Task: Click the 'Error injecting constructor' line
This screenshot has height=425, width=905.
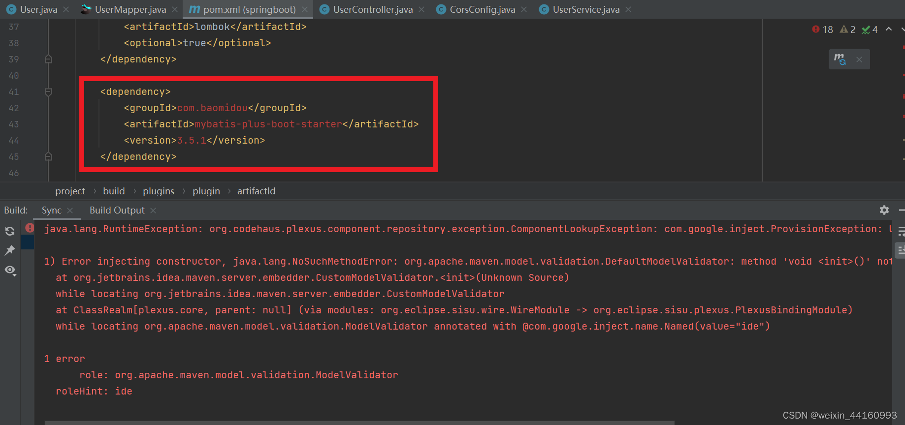Action: tap(468, 261)
